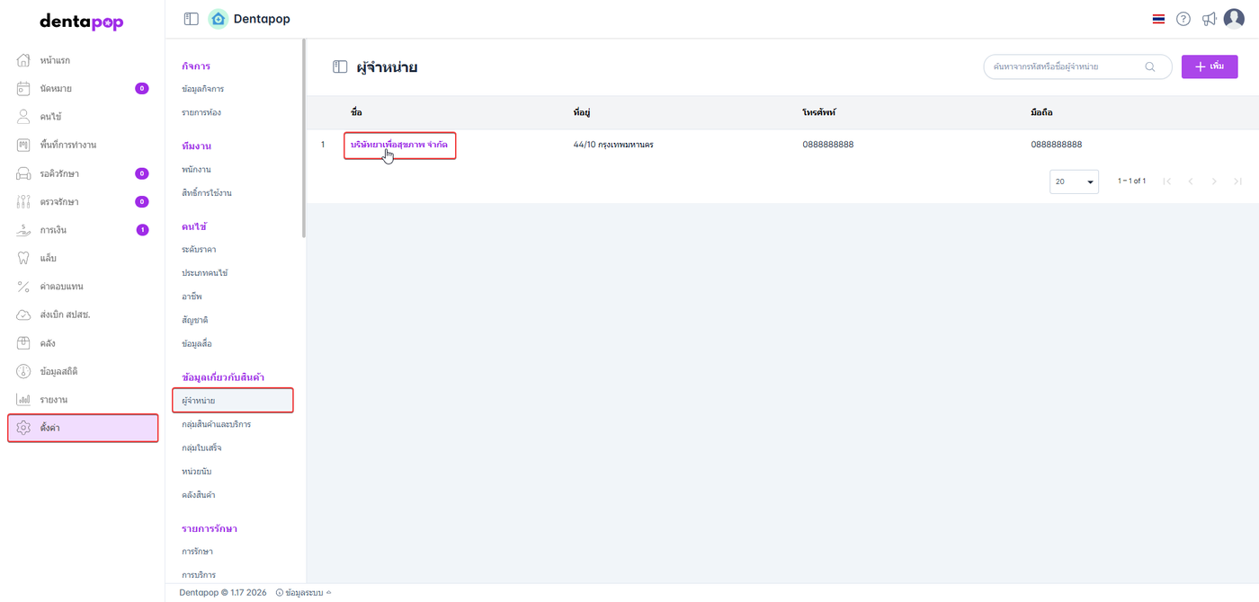Click the นัดหมาย count badge
1259x602 pixels.
[x=142, y=88]
